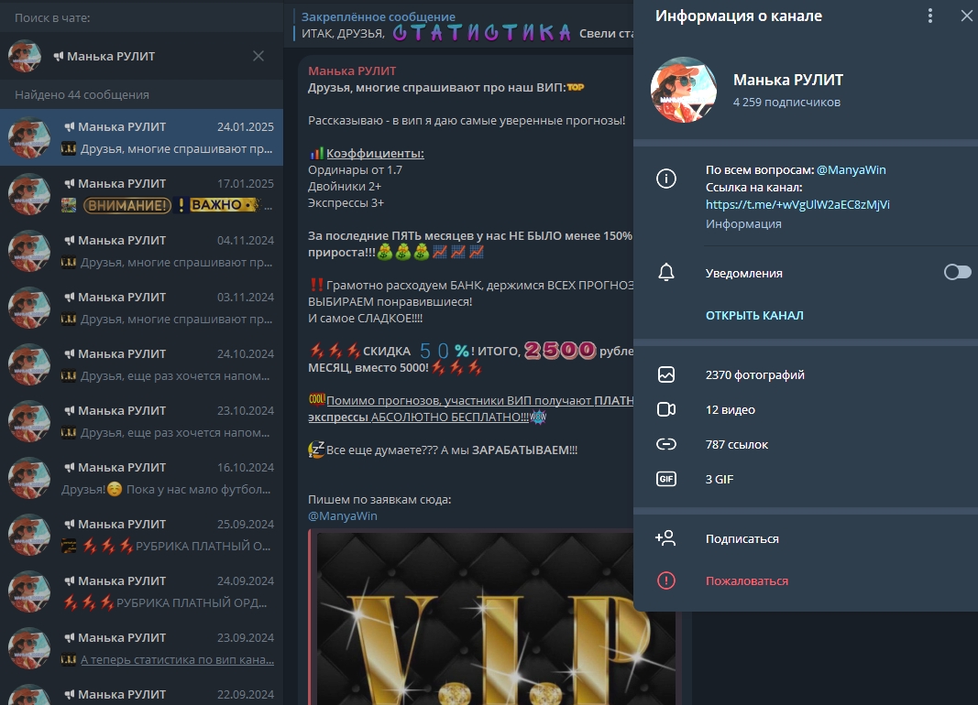Open the three-dot menu in channel info
This screenshot has height=705, width=978.
(x=929, y=16)
